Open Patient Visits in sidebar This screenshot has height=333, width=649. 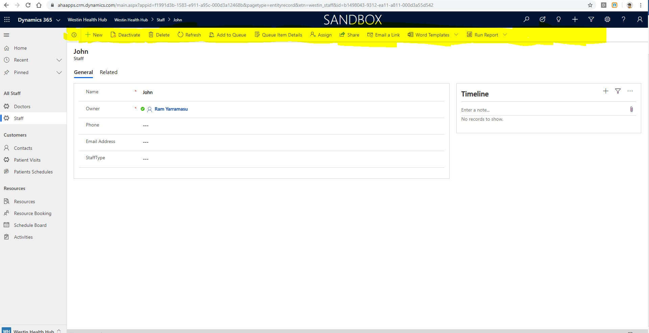click(33, 160)
